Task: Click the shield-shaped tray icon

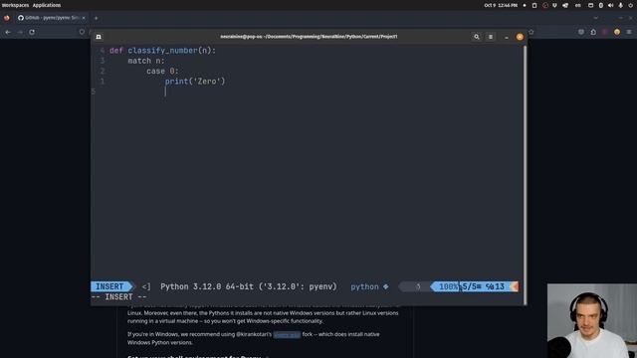Action: [554, 5]
